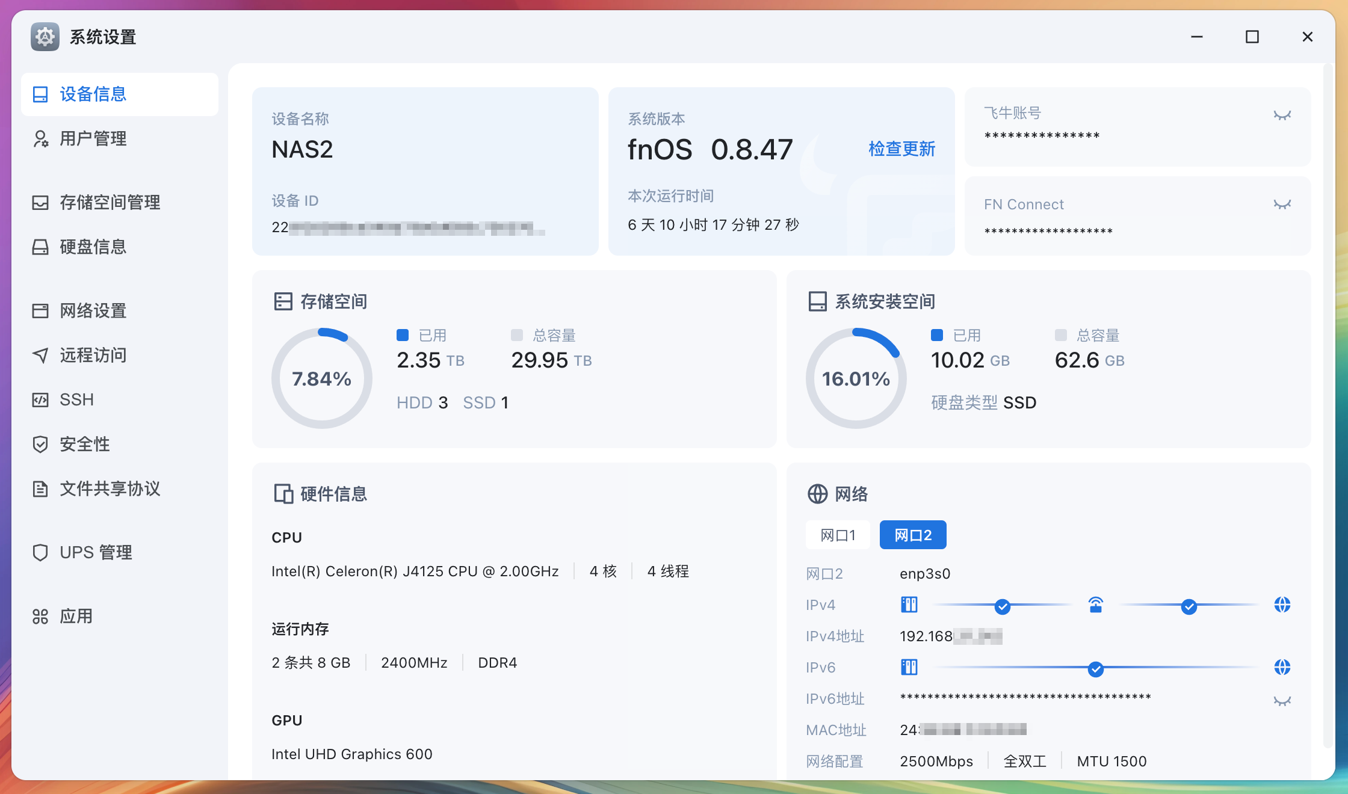Click the IPv4 router icon
Viewport: 1348px width, 794px height.
[1096, 605]
